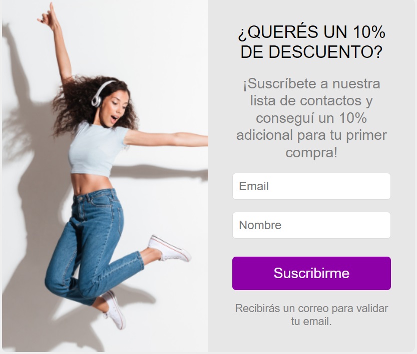
Task: Click the Nombre placeholder label
Action: click(260, 225)
